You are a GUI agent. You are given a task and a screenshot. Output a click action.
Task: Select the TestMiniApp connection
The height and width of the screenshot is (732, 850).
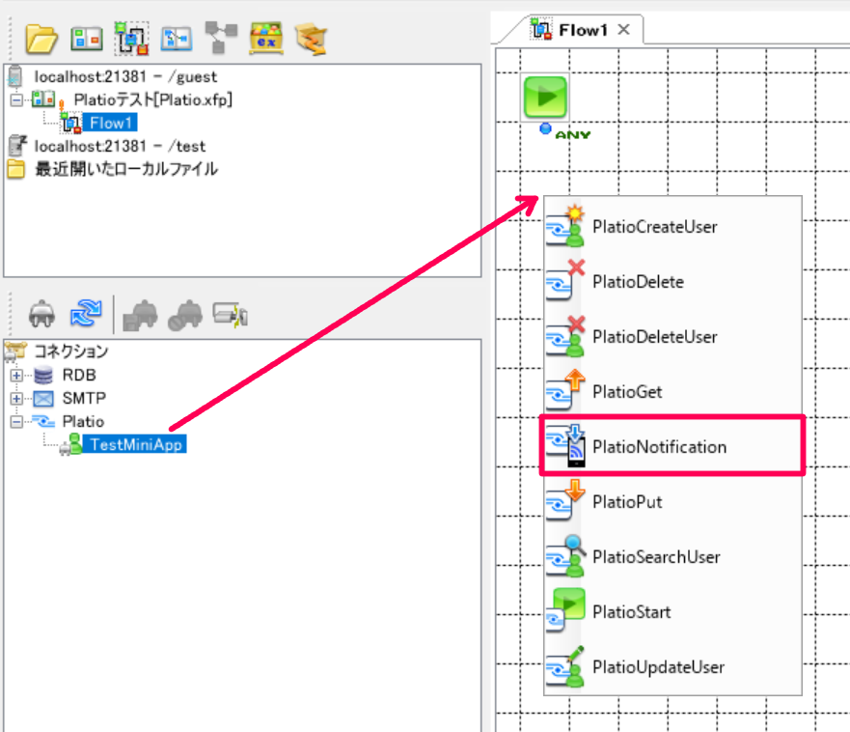pos(135,445)
